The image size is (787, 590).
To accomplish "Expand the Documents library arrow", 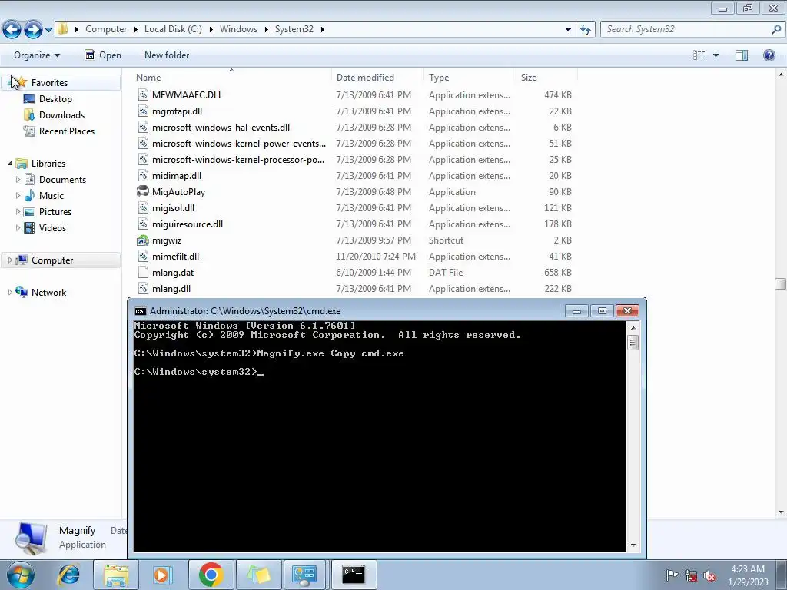I will 18,179.
